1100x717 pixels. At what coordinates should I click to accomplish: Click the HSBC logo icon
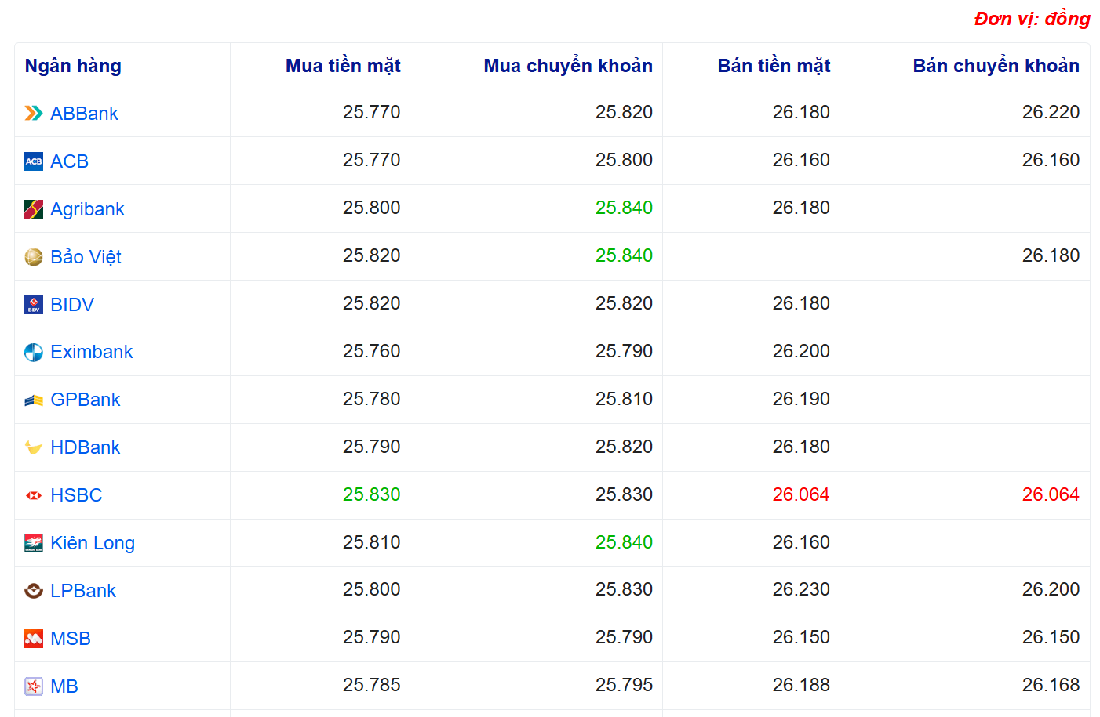(34, 495)
